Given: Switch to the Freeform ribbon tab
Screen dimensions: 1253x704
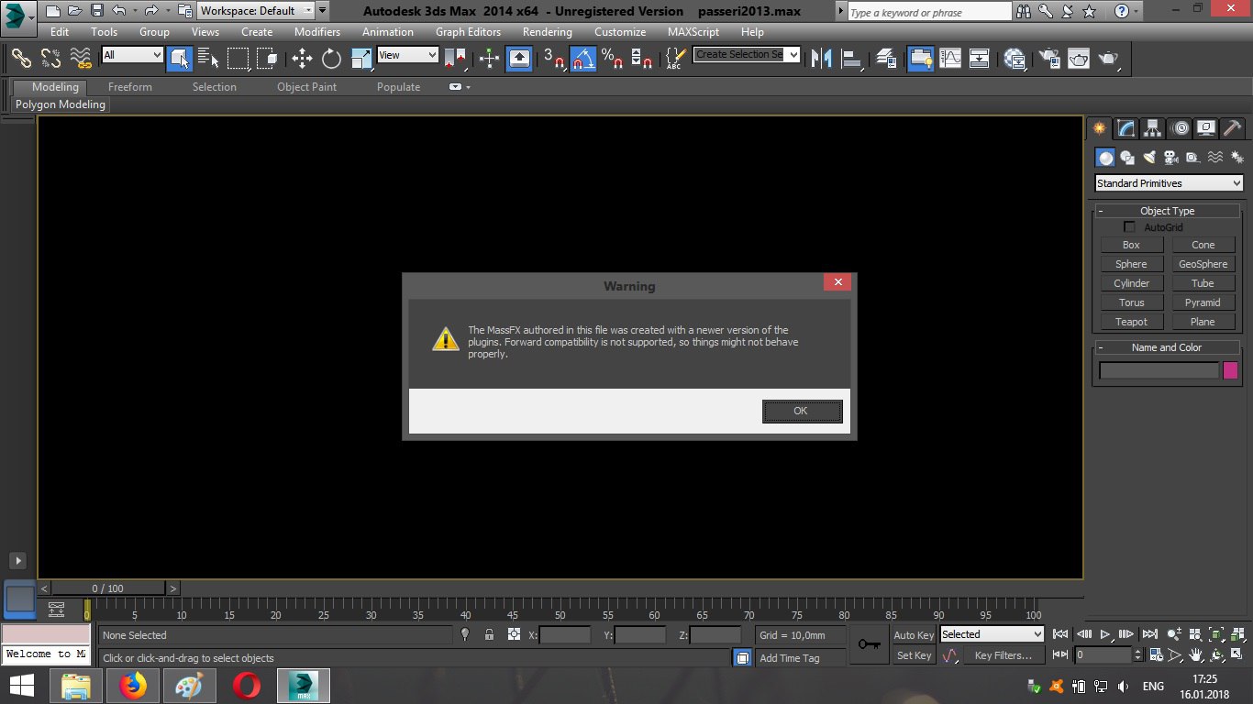Looking at the screenshot, I should pos(130,87).
